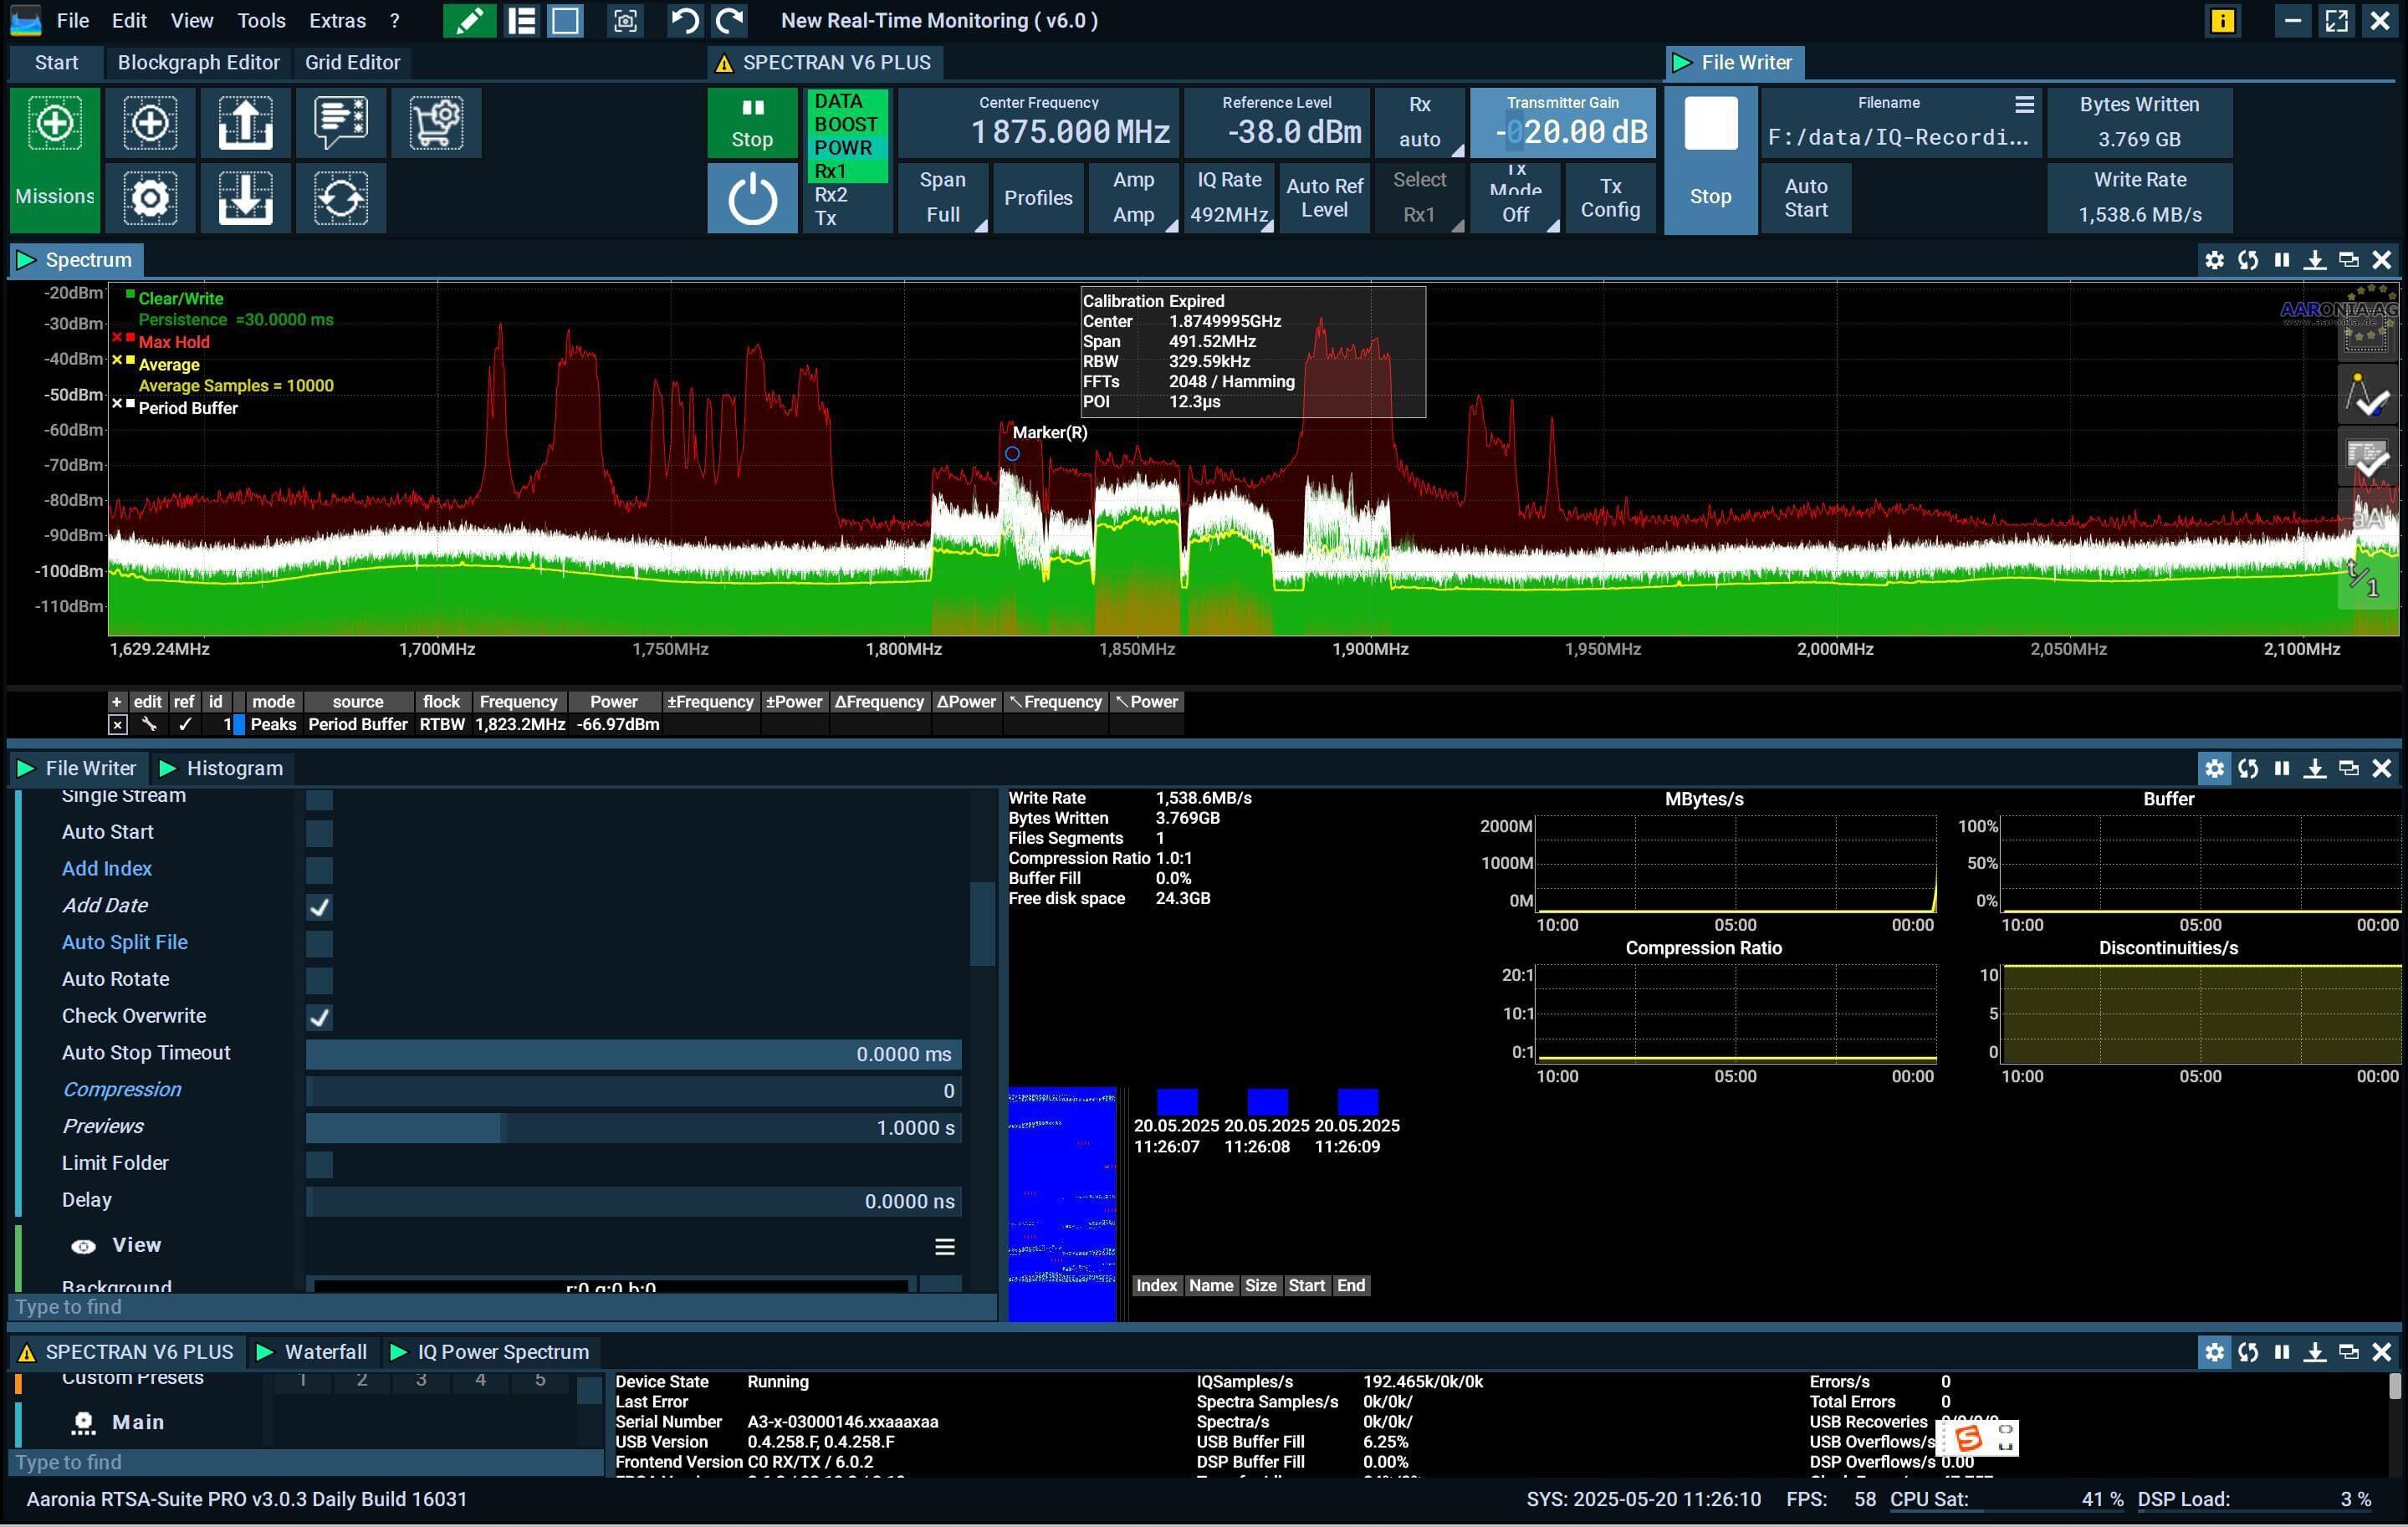Open the Rx auto dropdown

tap(1419, 122)
